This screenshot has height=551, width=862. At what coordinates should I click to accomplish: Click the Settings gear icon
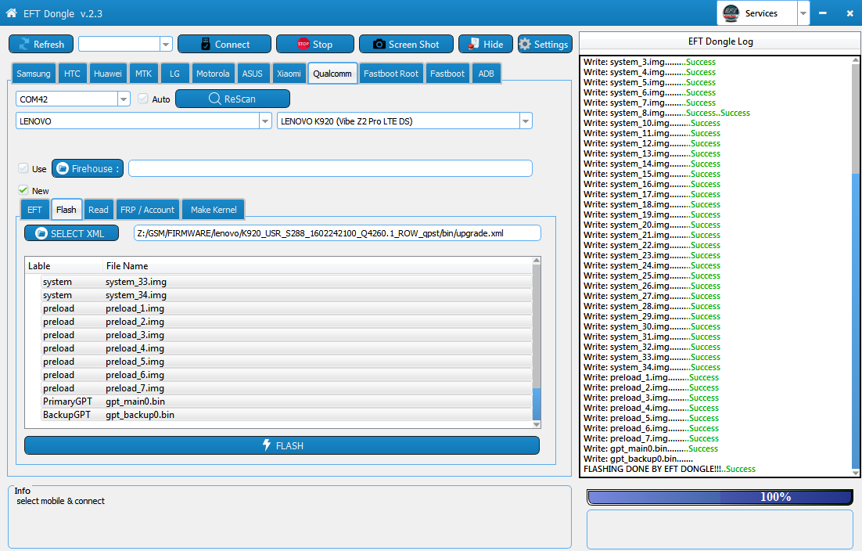(x=525, y=44)
